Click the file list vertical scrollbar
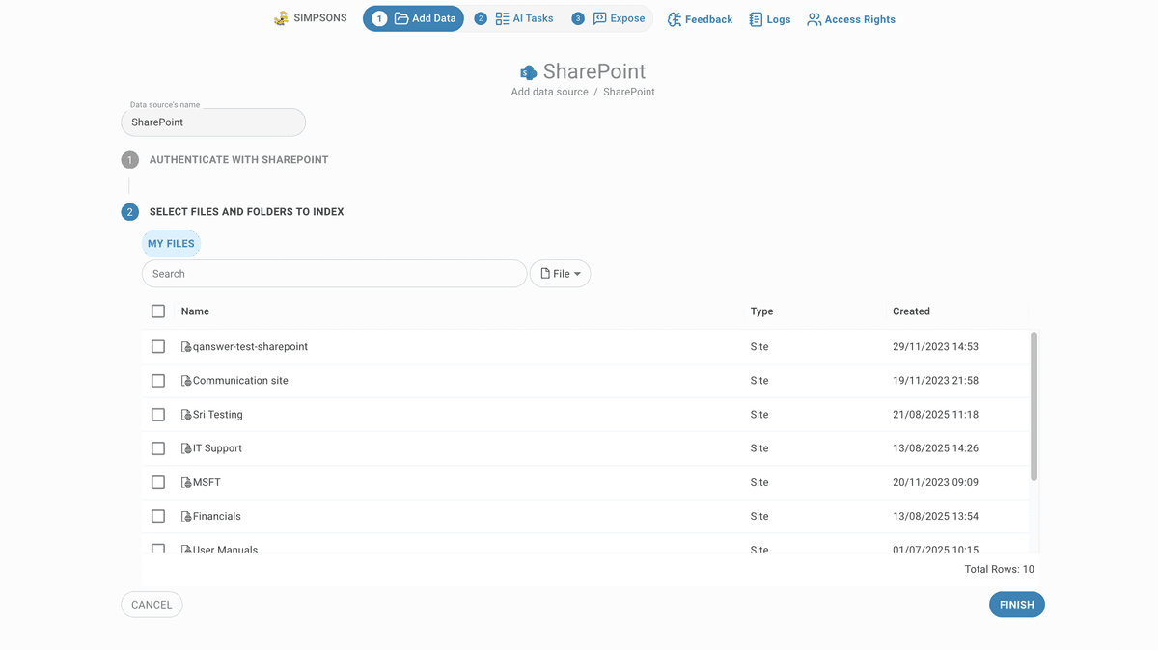 (1034, 405)
